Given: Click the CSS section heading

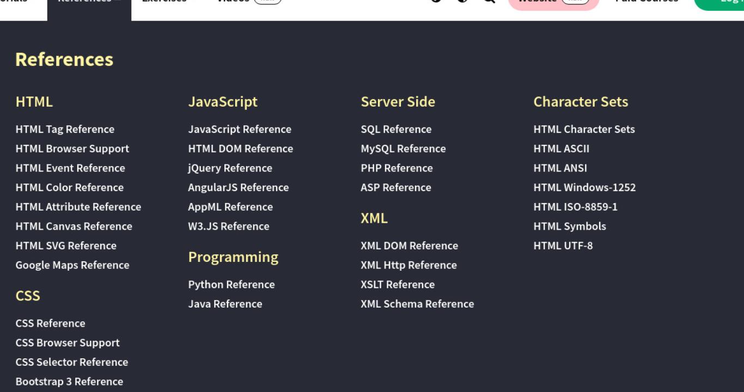Looking at the screenshot, I should pos(28,296).
